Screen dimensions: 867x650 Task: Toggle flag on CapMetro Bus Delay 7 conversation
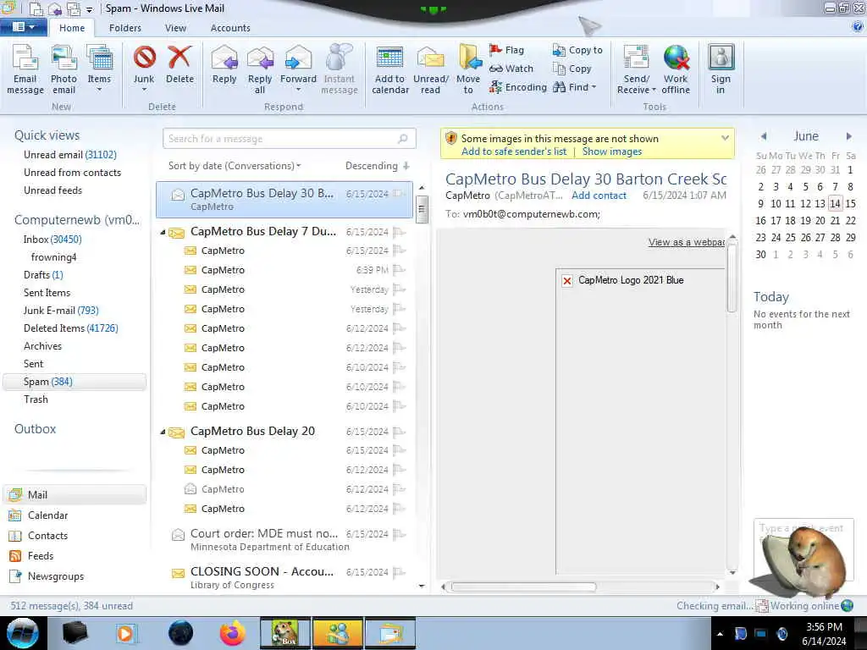tap(400, 232)
